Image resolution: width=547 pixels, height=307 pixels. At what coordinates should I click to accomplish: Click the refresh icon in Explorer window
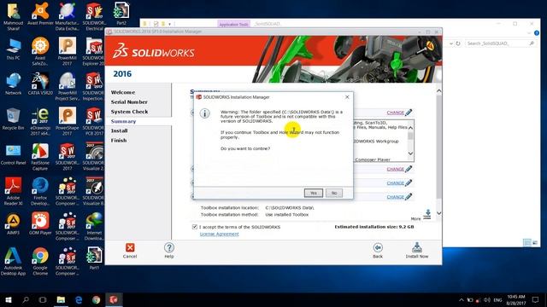click(x=458, y=43)
